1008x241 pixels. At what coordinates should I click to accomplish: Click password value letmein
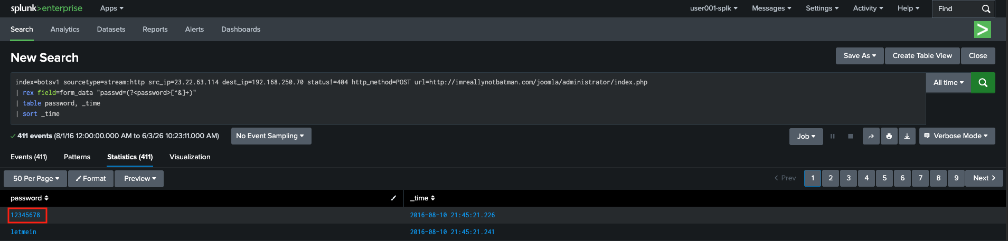click(24, 232)
